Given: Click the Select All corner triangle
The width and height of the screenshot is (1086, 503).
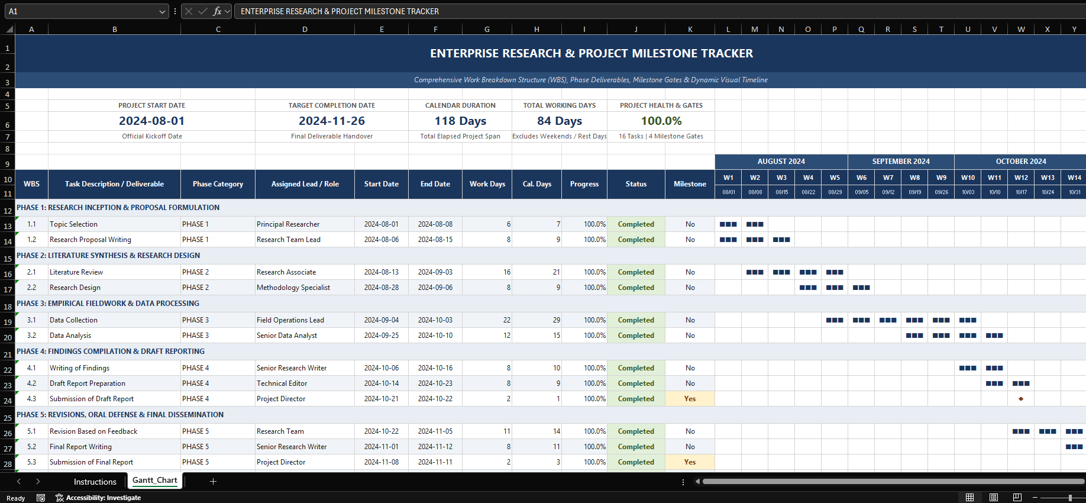Looking at the screenshot, I should coord(9,29).
